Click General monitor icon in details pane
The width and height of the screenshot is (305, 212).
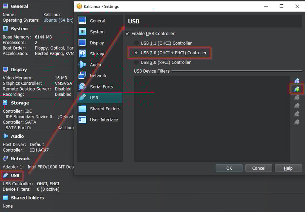coord(5,6)
